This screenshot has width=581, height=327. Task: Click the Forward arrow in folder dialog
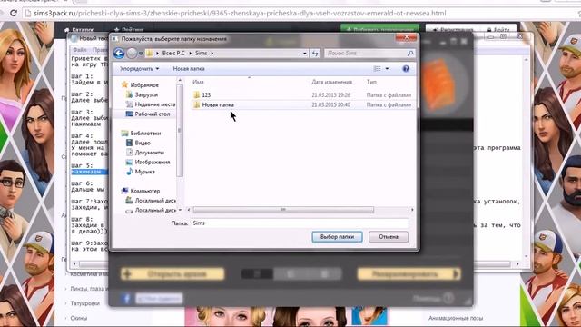(x=132, y=54)
